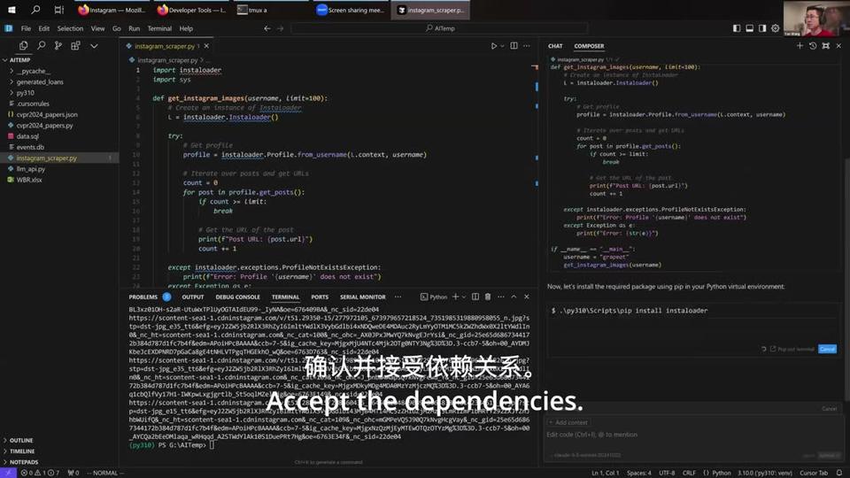Kill terminal with trash icon
The height and width of the screenshot is (478, 850).
tap(488, 297)
